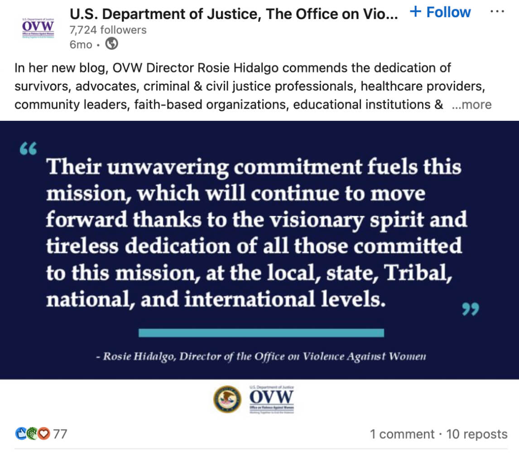Image resolution: width=519 pixels, height=464 pixels.
Task: Click the Follow button
Action: pos(440,12)
